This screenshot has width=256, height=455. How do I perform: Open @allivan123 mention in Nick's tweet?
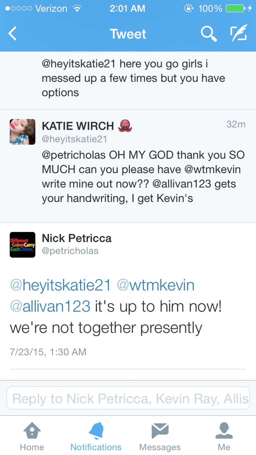coord(50,306)
